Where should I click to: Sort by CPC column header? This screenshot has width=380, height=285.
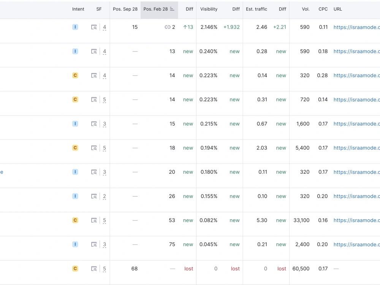pyautogui.click(x=323, y=9)
